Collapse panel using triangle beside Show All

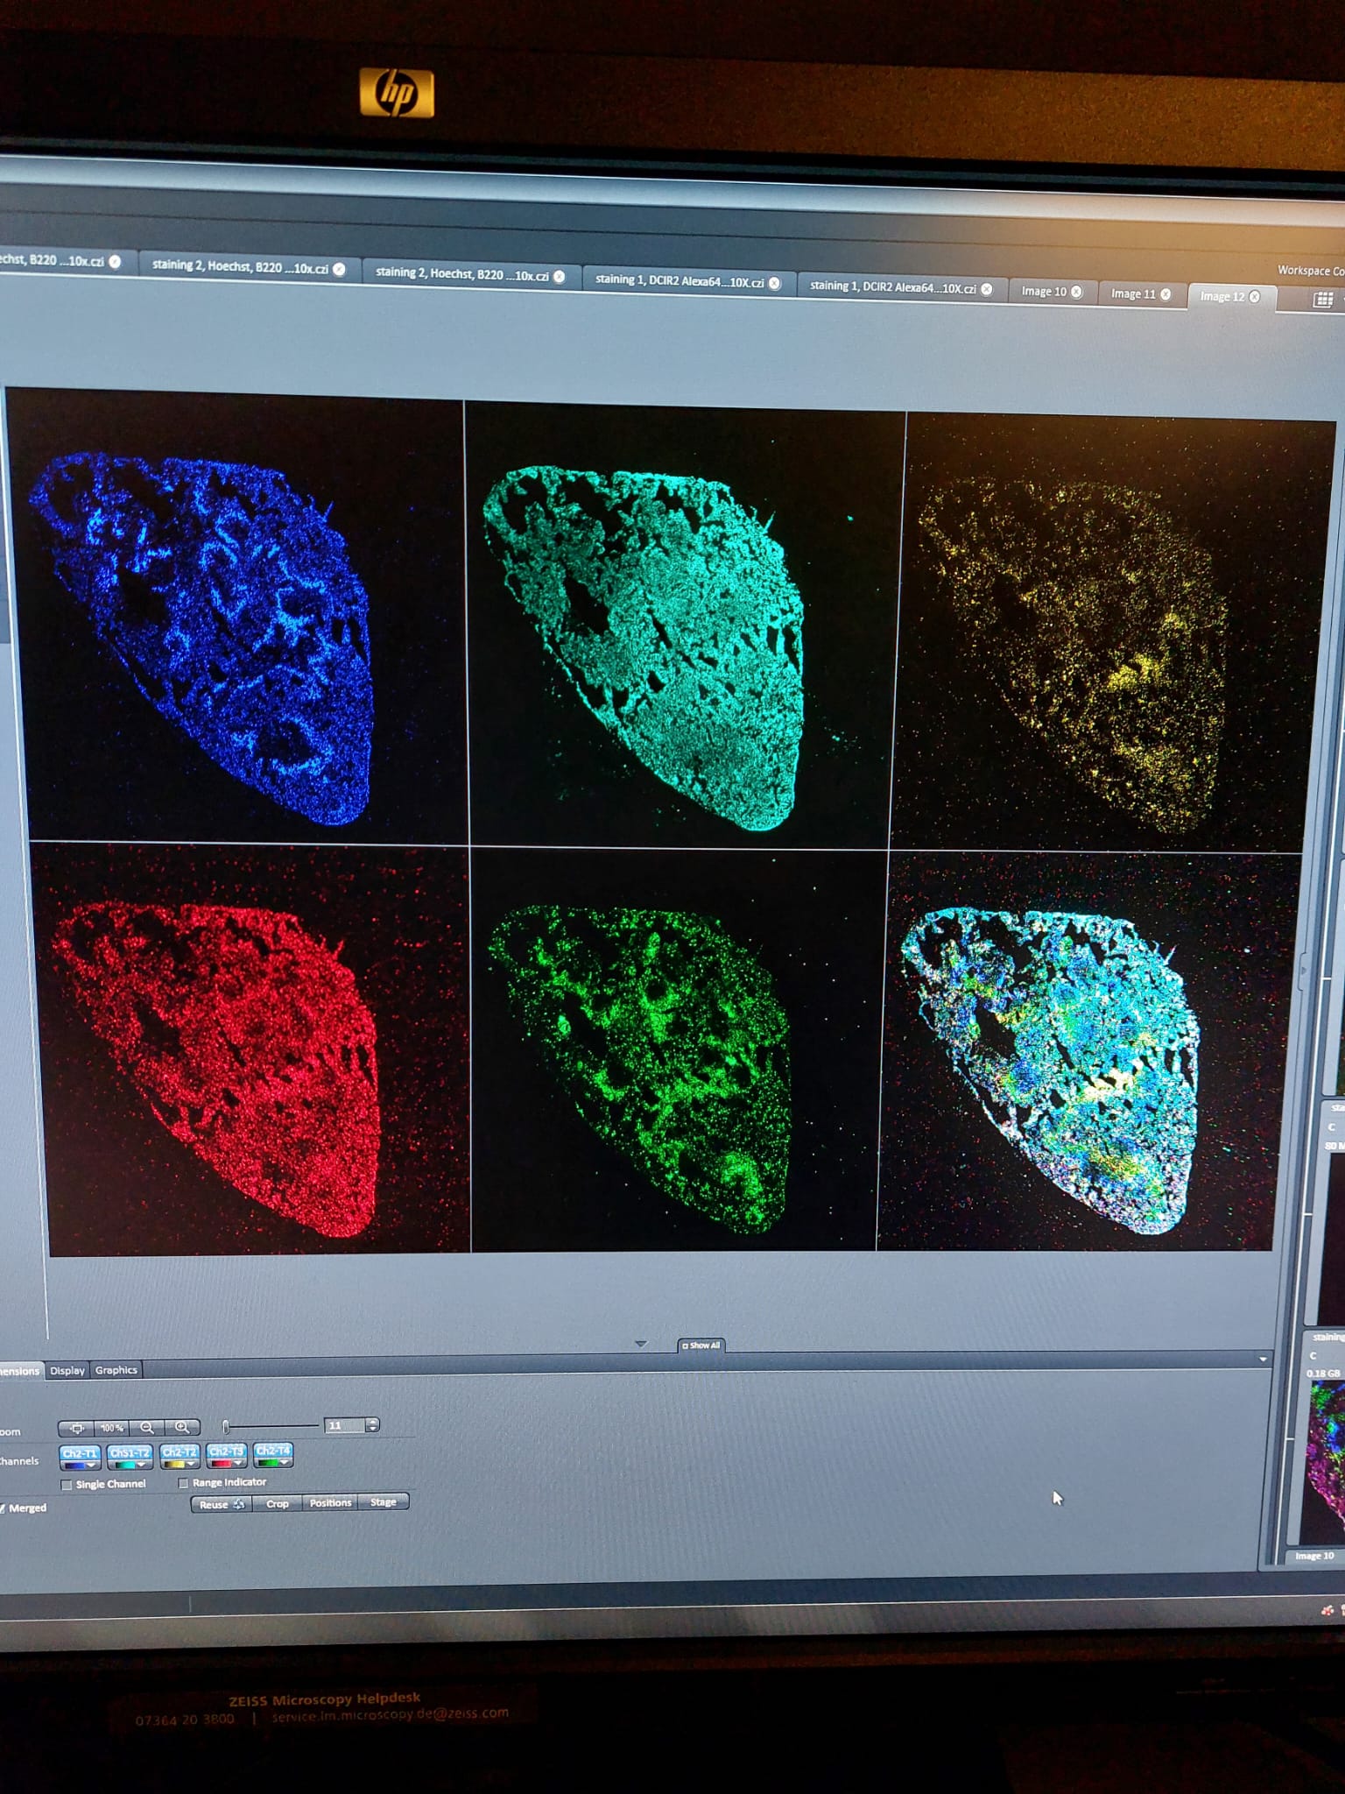[641, 1344]
